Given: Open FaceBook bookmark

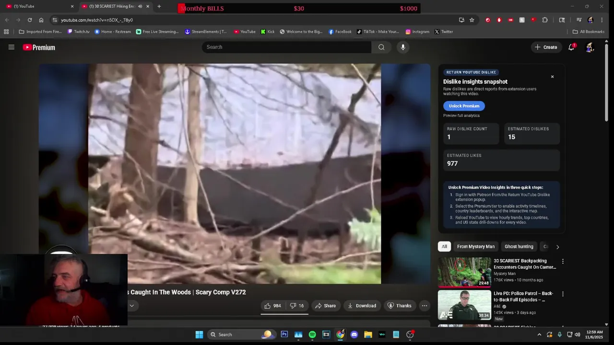Looking at the screenshot, I should tap(340, 32).
